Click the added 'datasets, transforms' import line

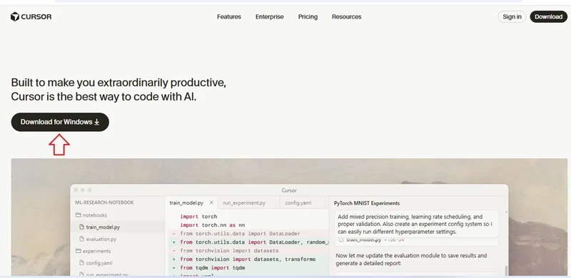(248, 259)
